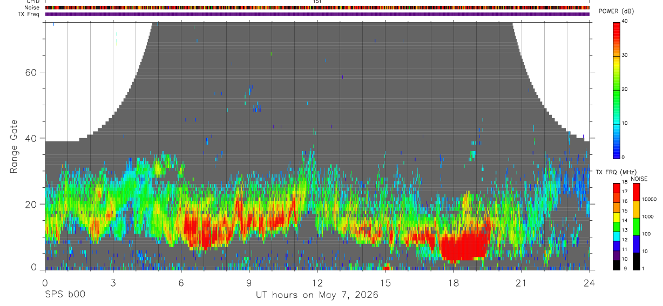Click the purple band in TX FRQ legend

point(617,255)
